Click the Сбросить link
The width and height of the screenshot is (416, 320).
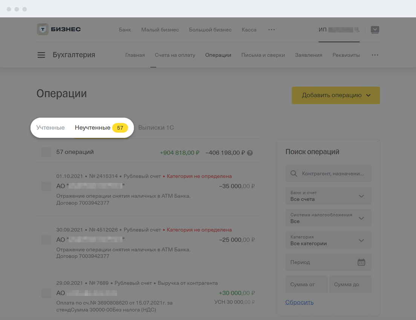pos(299,302)
